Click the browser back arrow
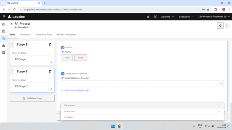 (4, 9)
